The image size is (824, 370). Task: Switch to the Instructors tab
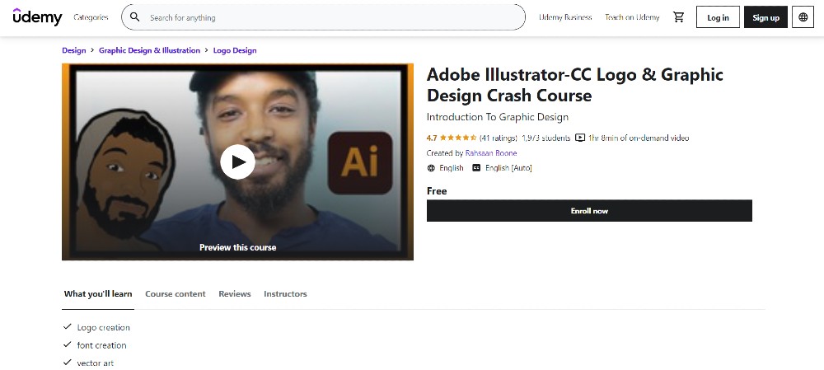[x=285, y=294]
